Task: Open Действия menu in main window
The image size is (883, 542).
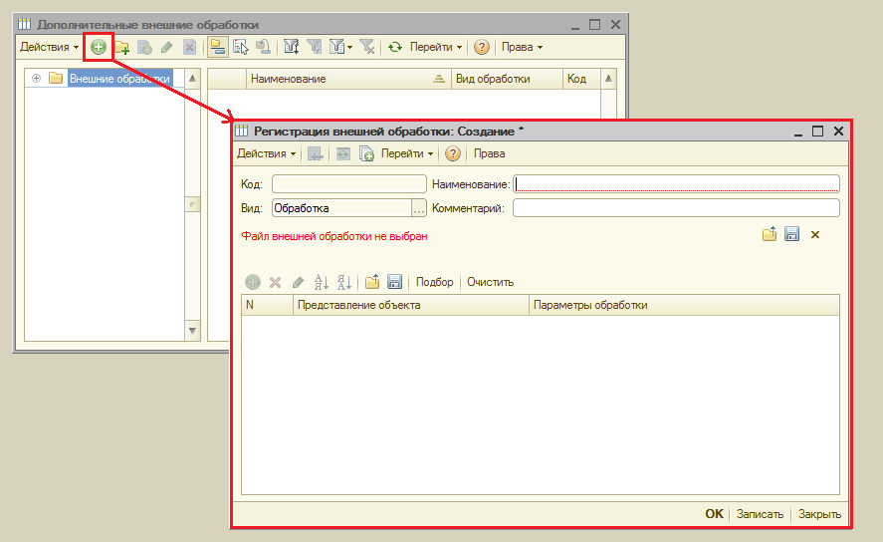Action: tap(49, 48)
